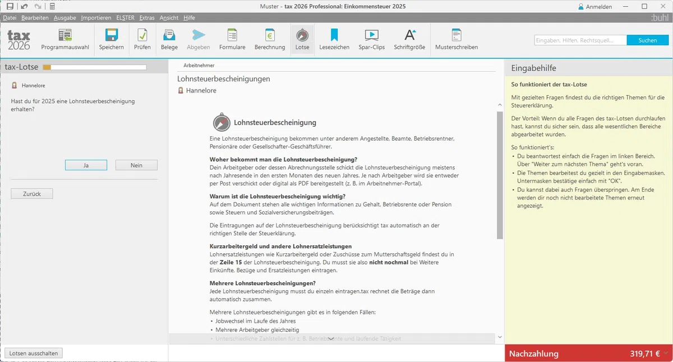Viewport: 673px width, 362px height.
Task: Click the Suchen button
Action: [x=648, y=40]
